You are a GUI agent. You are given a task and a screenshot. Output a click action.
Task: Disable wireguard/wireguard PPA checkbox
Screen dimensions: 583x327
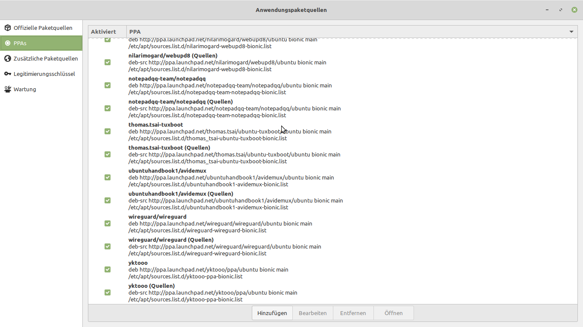click(108, 223)
